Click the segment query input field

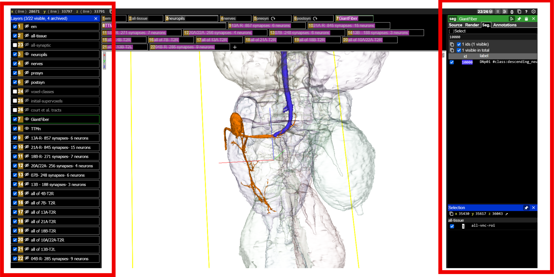(492, 37)
